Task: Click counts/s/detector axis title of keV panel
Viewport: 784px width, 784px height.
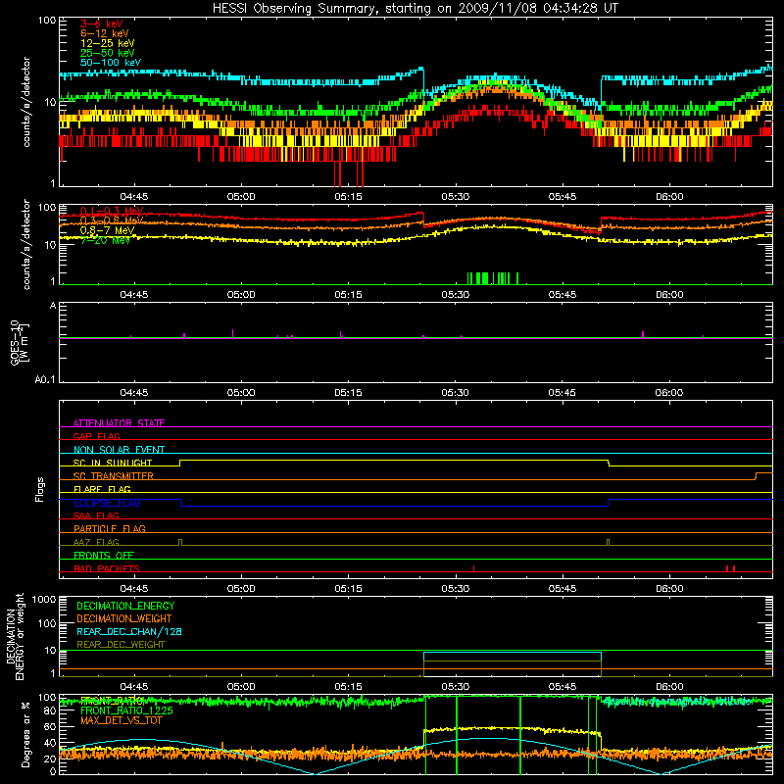Action: (26, 102)
